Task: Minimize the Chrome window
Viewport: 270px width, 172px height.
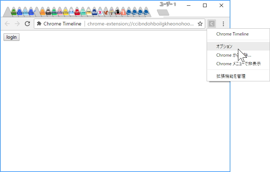Action: point(189,5)
